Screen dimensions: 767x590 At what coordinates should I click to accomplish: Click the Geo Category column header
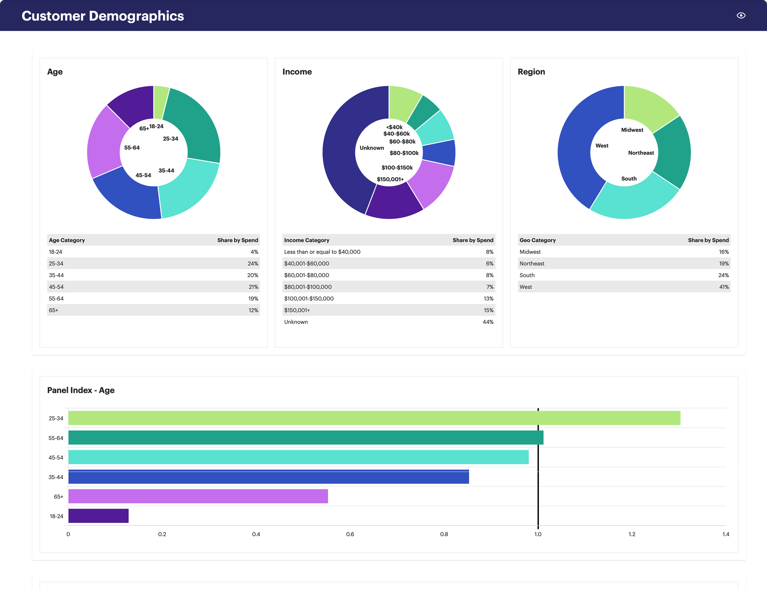coord(537,240)
